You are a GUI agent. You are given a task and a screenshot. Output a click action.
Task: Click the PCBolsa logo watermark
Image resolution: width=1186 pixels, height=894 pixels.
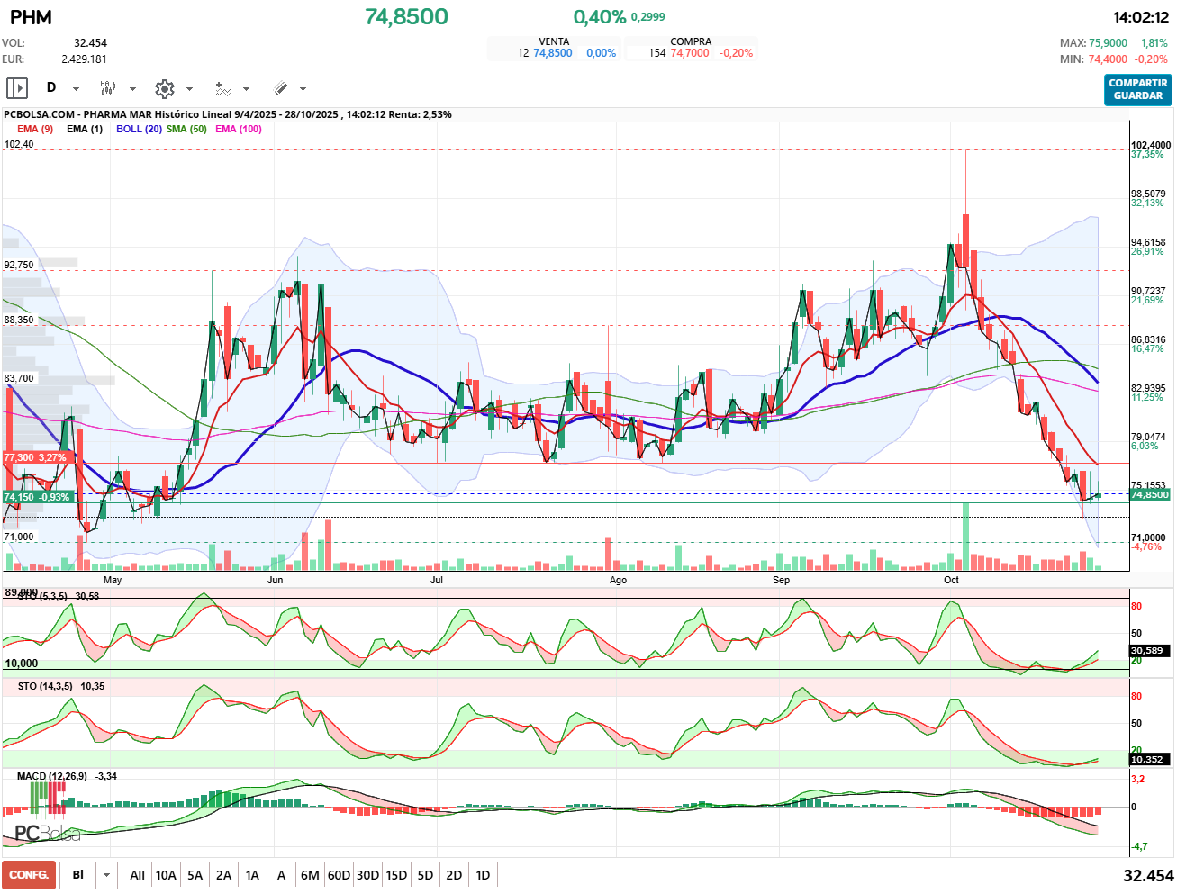(47, 833)
